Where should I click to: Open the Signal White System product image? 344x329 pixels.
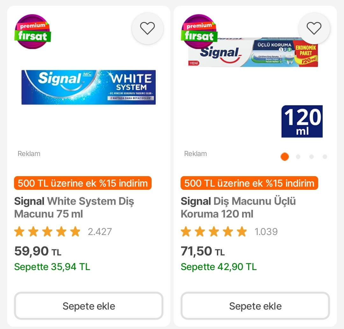89,87
